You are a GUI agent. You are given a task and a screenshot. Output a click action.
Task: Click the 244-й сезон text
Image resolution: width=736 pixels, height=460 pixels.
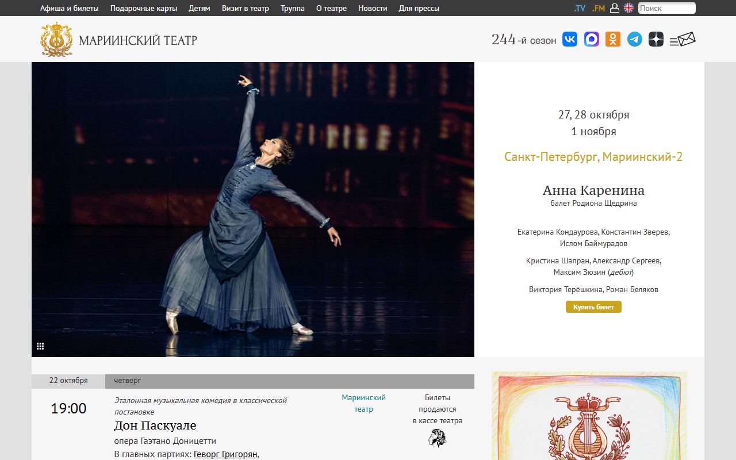coord(524,40)
